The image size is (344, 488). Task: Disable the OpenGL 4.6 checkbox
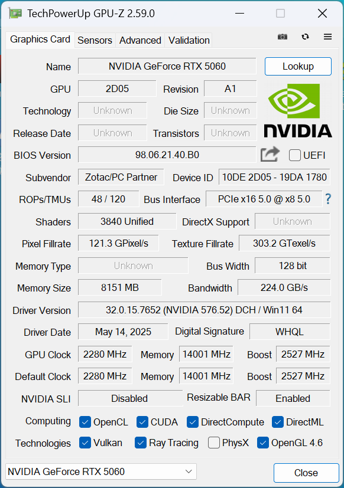(262, 443)
